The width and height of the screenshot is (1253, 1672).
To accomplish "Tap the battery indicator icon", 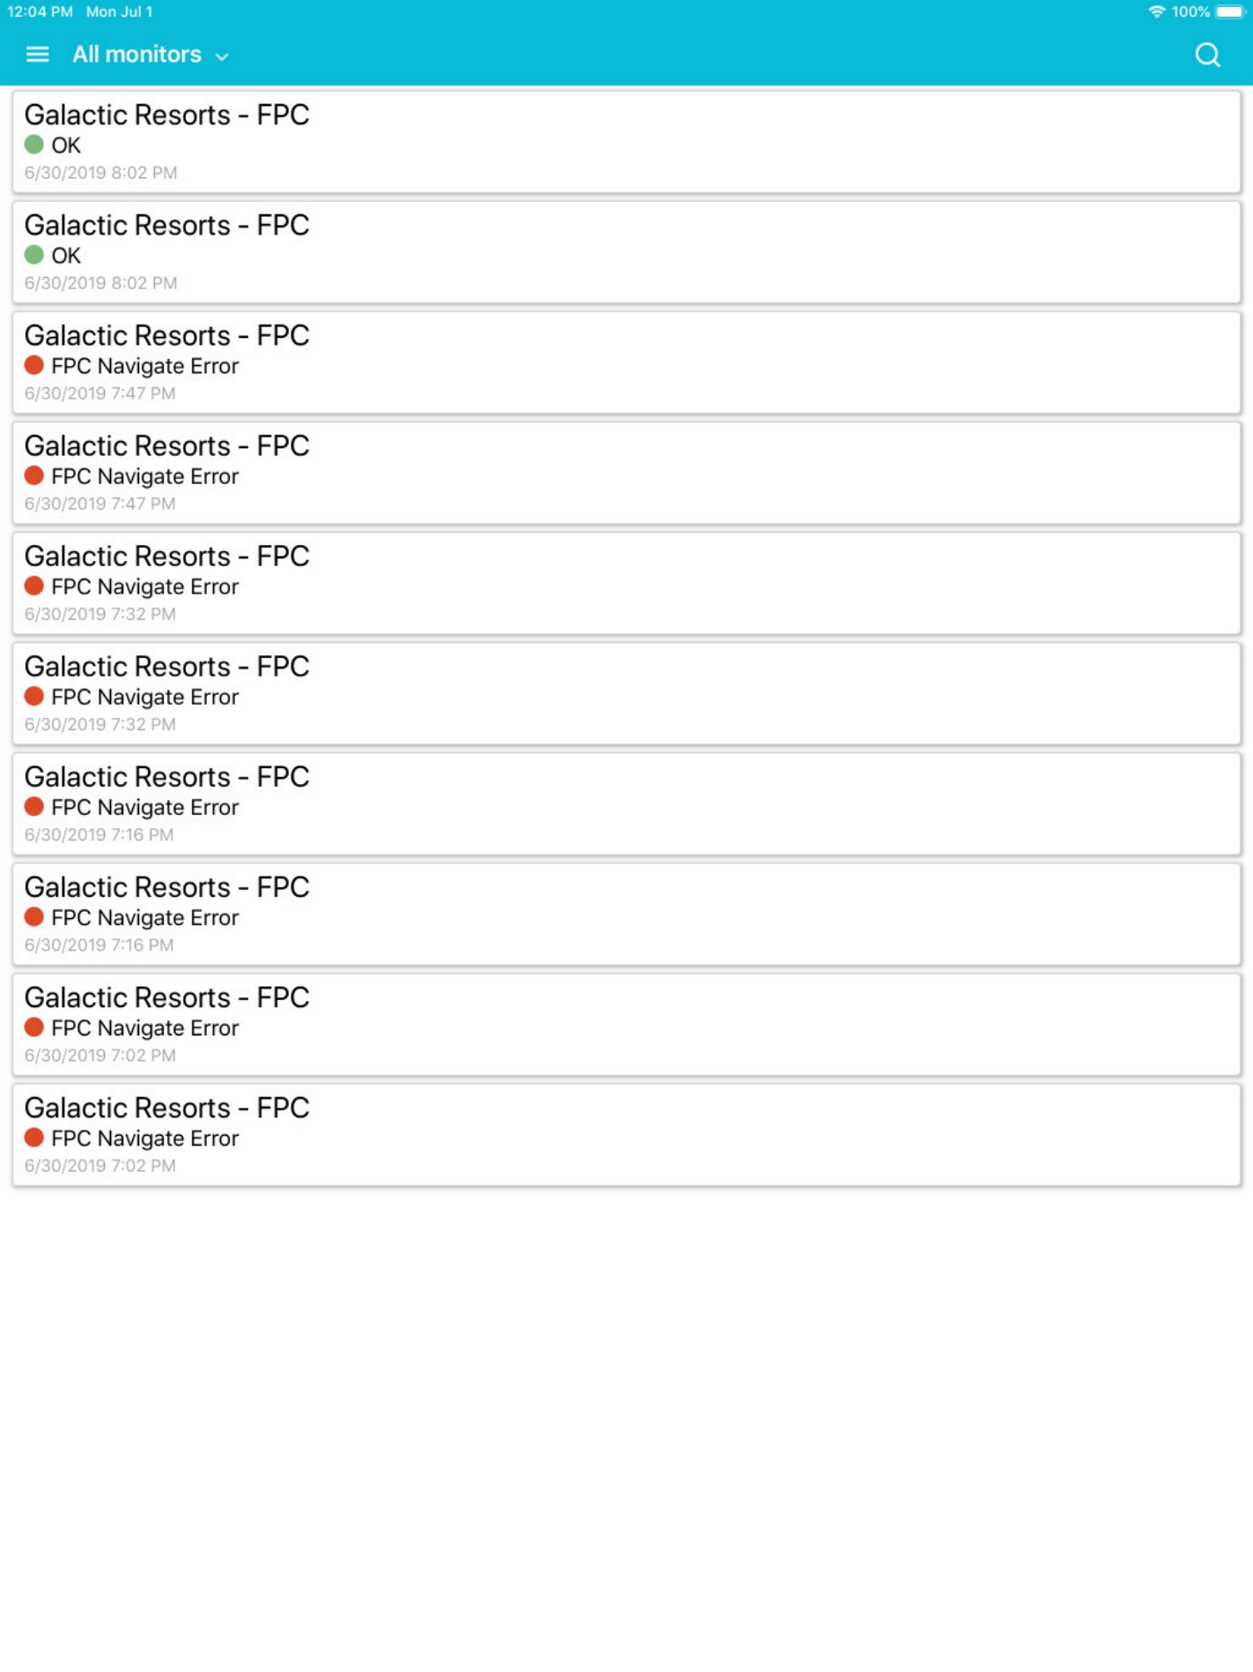I will tap(1229, 12).
